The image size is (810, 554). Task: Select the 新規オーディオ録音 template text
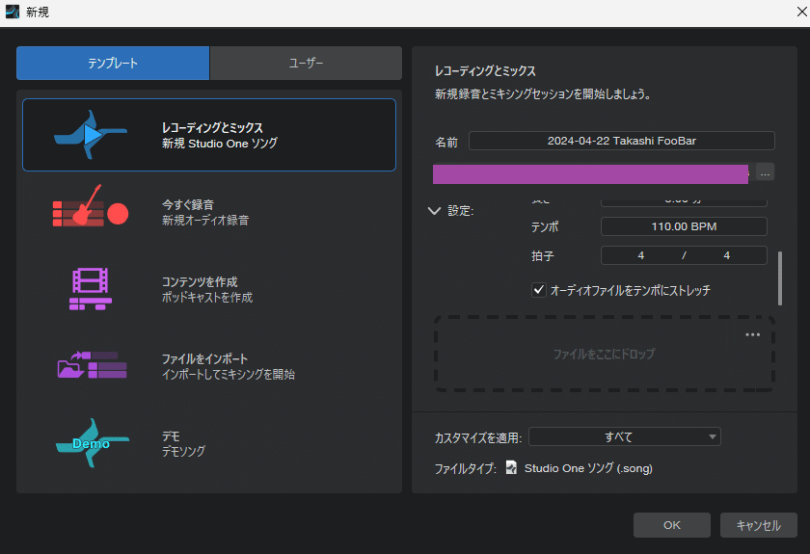click(x=205, y=221)
